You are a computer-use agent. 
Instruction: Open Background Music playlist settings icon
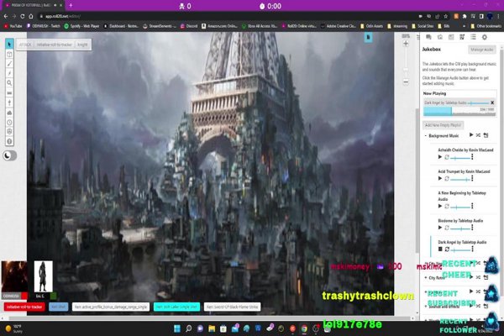coord(486,135)
